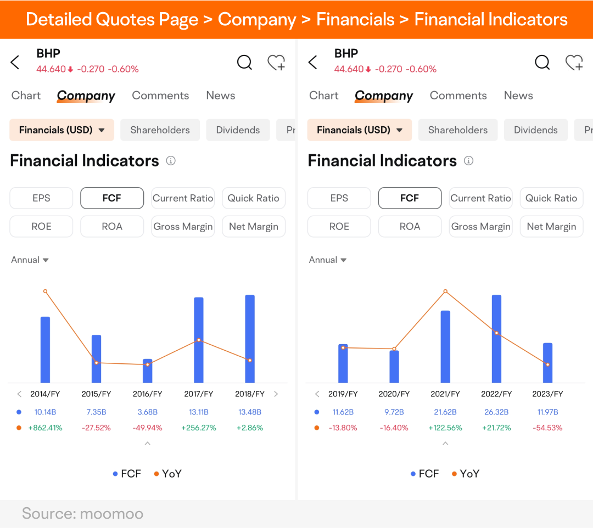Go to next years via right chevron after 2018/FY
Screen dimensions: 593x528
[276, 394]
